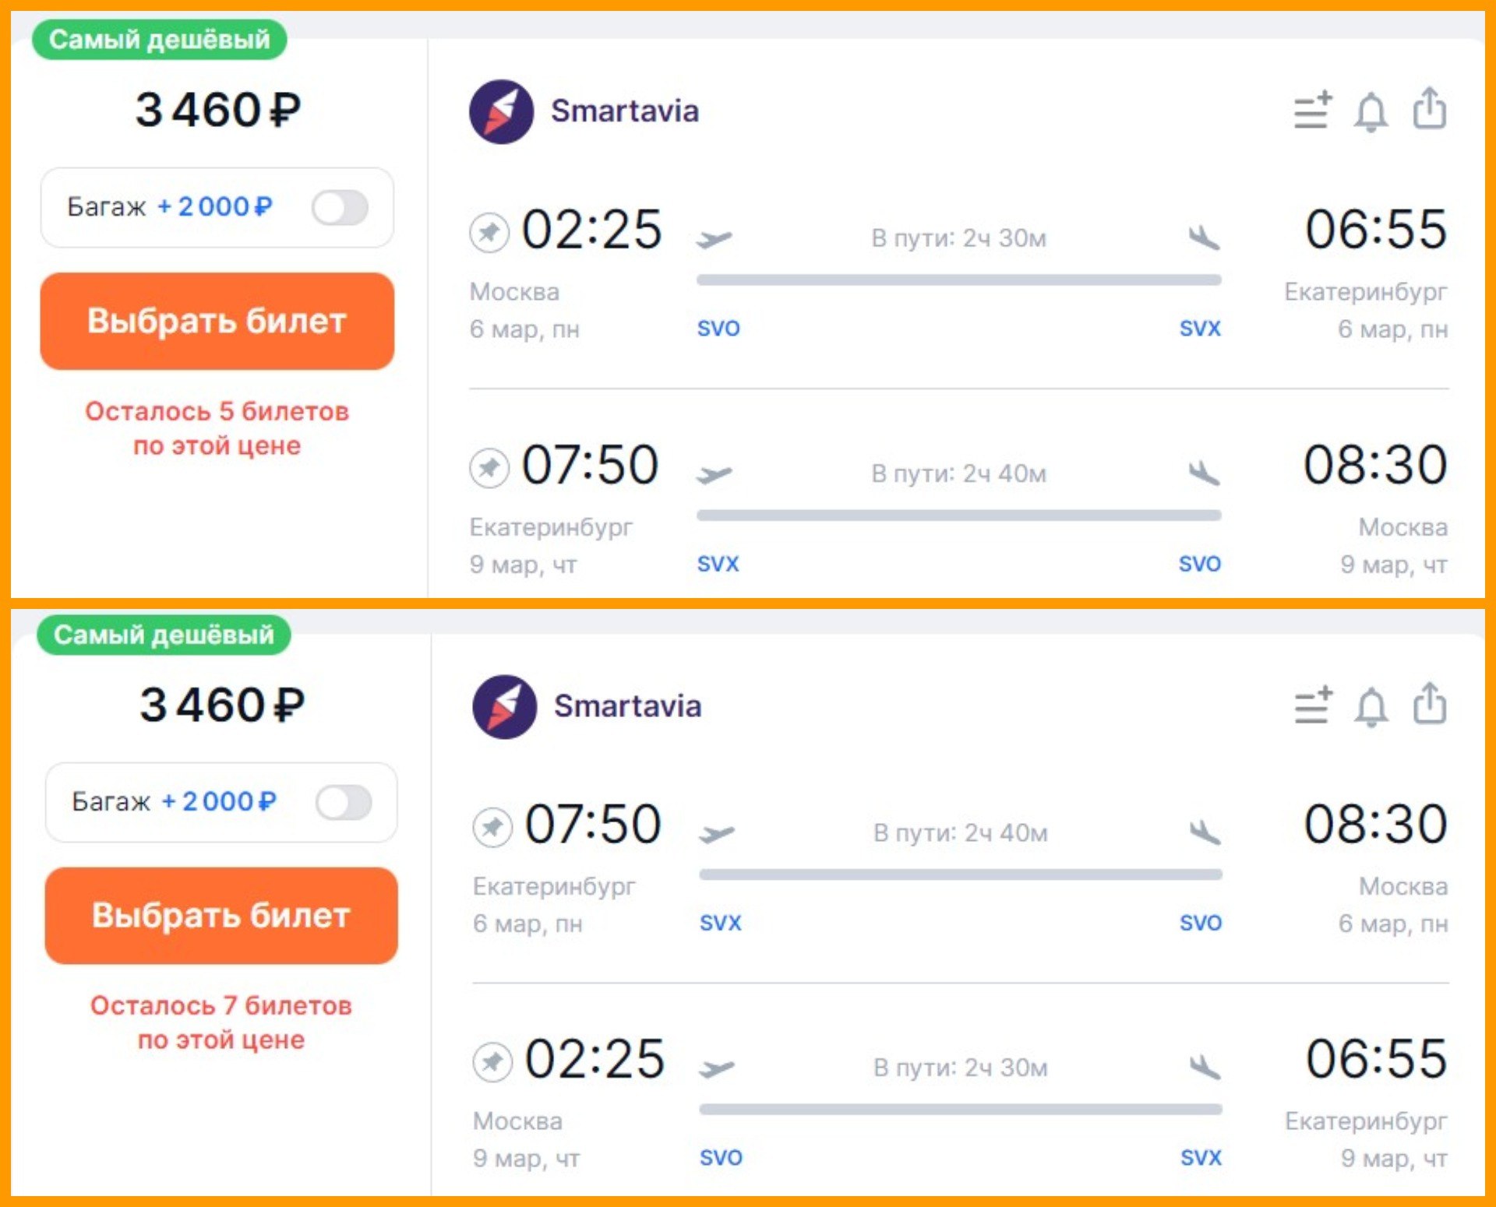Click the bell icon on the bottom ticket
The height and width of the screenshot is (1207, 1496).
coord(1371,706)
